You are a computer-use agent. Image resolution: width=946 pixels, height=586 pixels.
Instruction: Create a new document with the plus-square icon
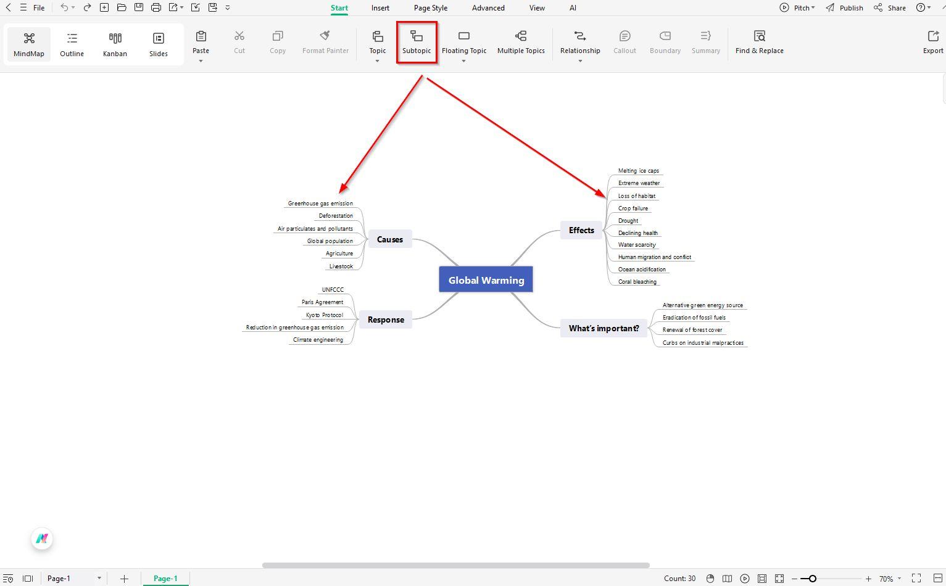pos(104,7)
